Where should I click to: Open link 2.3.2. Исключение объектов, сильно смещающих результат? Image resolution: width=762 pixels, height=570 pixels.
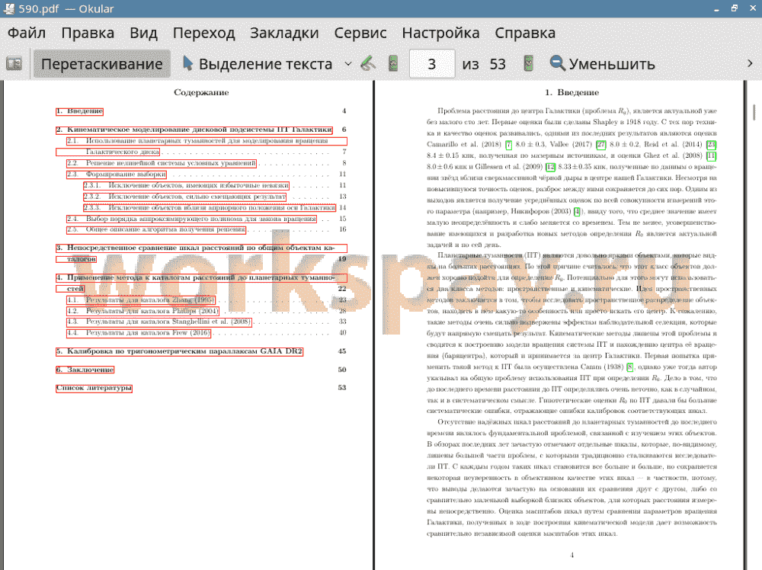[x=184, y=197]
